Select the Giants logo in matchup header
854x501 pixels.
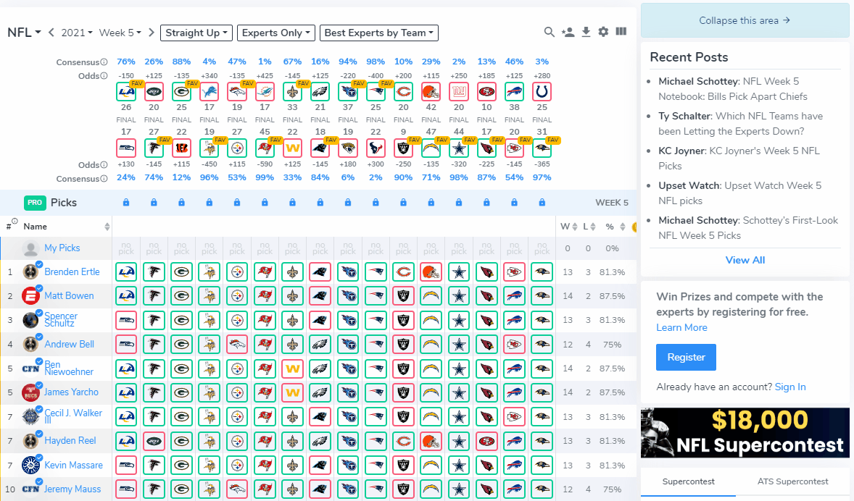[x=459, y=91]
